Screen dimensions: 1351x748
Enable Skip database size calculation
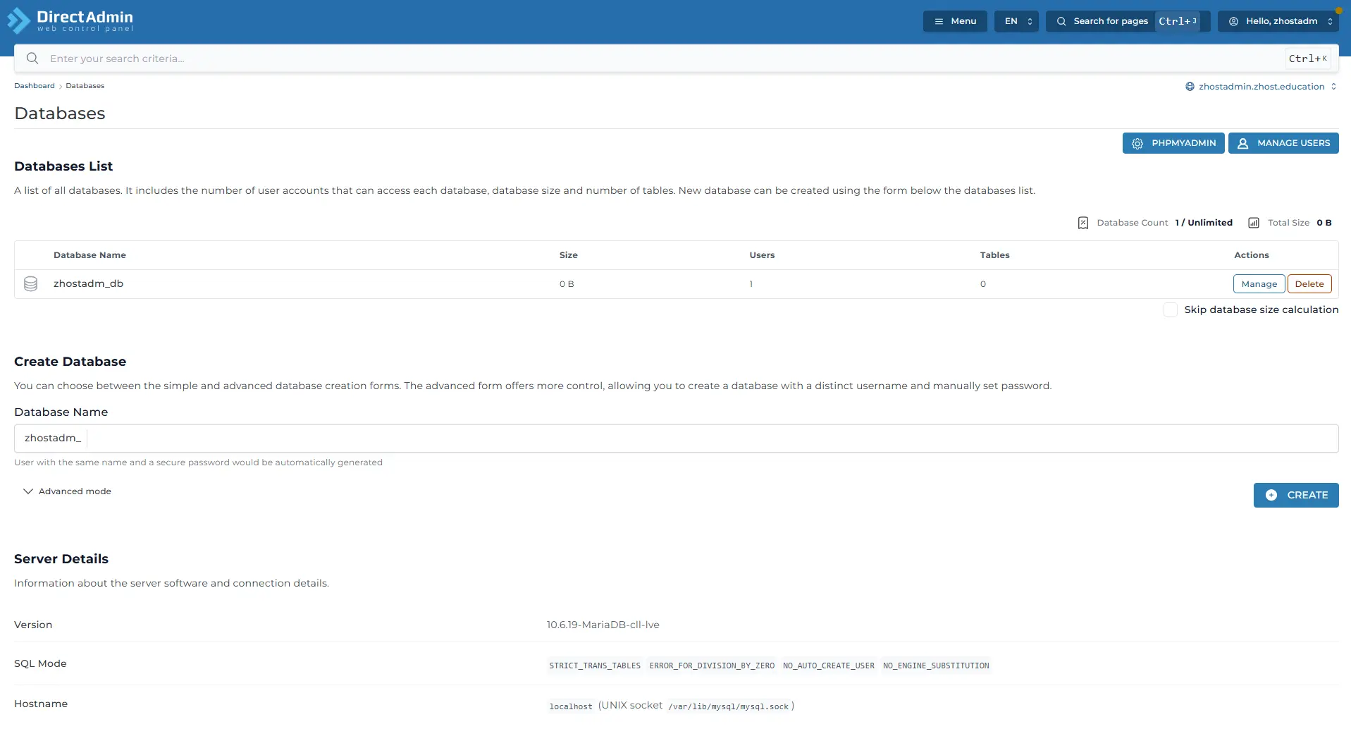point(1171,309)
